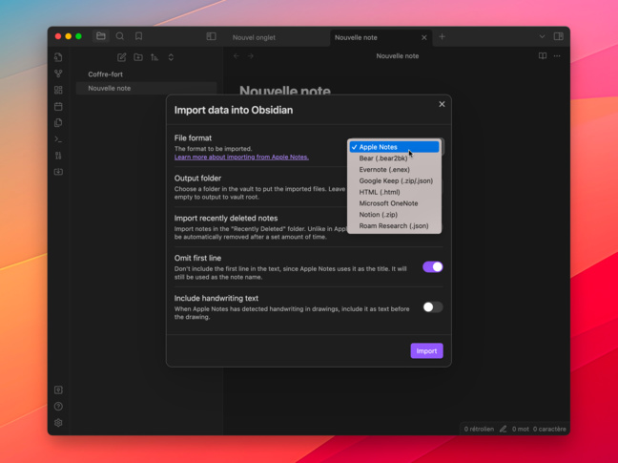
Task: Close the Nouvelle note tab
Action: pos(424,37)
